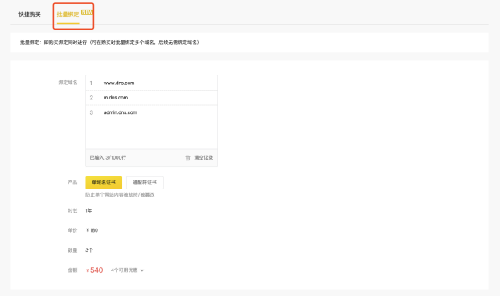
Task: Click the NEW badge on 批量绑定
Action: click(x=87, y=12)
